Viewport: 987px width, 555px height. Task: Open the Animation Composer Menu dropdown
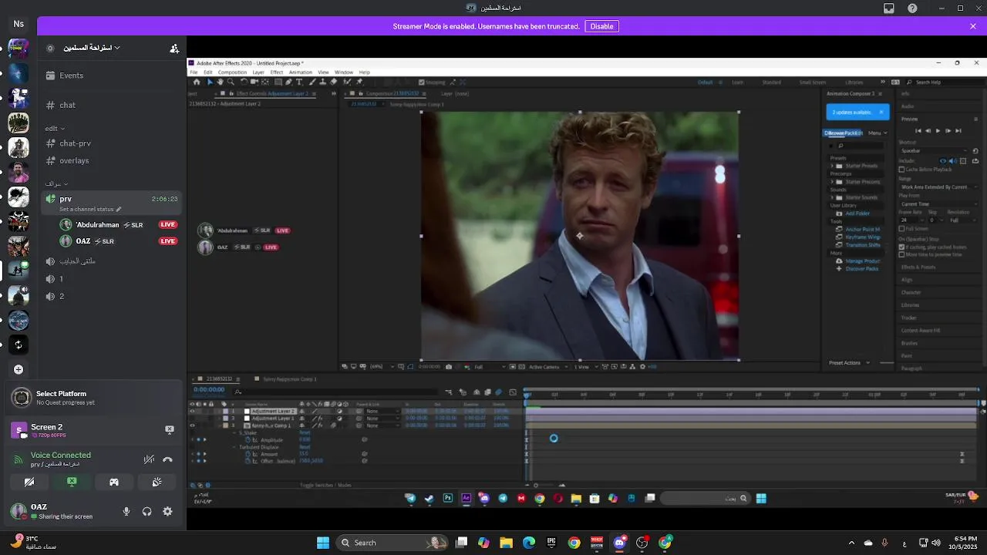tap(878, 133)
